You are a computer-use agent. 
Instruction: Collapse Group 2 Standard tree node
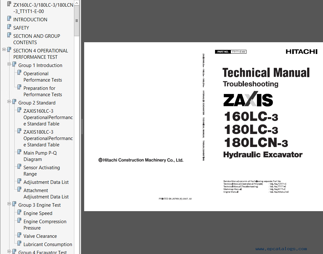pos(9,102)
